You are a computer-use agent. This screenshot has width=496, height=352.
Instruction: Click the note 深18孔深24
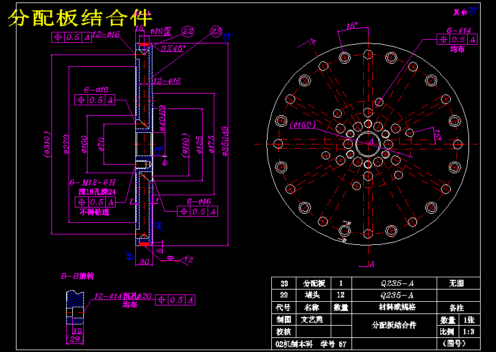[x=98, y=192]
